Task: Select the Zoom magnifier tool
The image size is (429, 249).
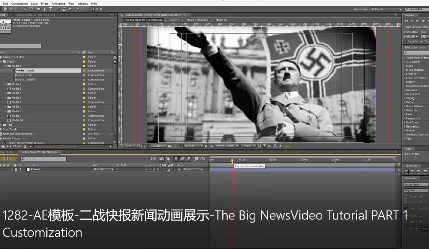Action: coord(11,9)
